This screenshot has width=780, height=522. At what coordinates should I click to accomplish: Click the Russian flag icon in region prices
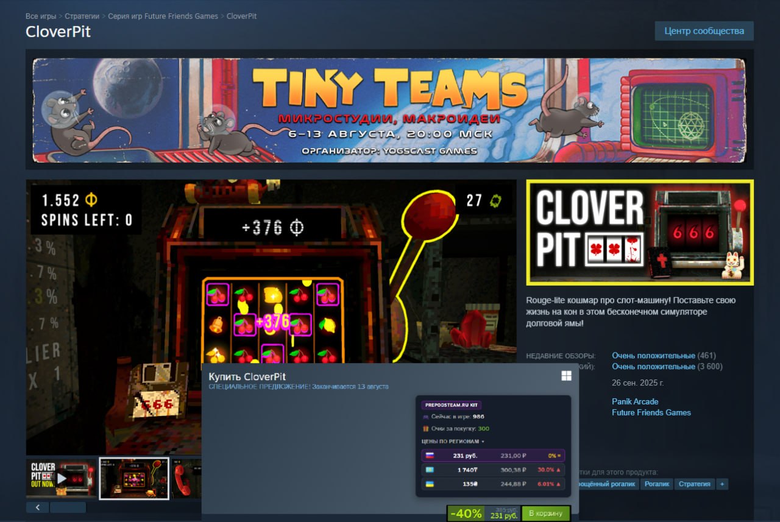click(429, 456)
